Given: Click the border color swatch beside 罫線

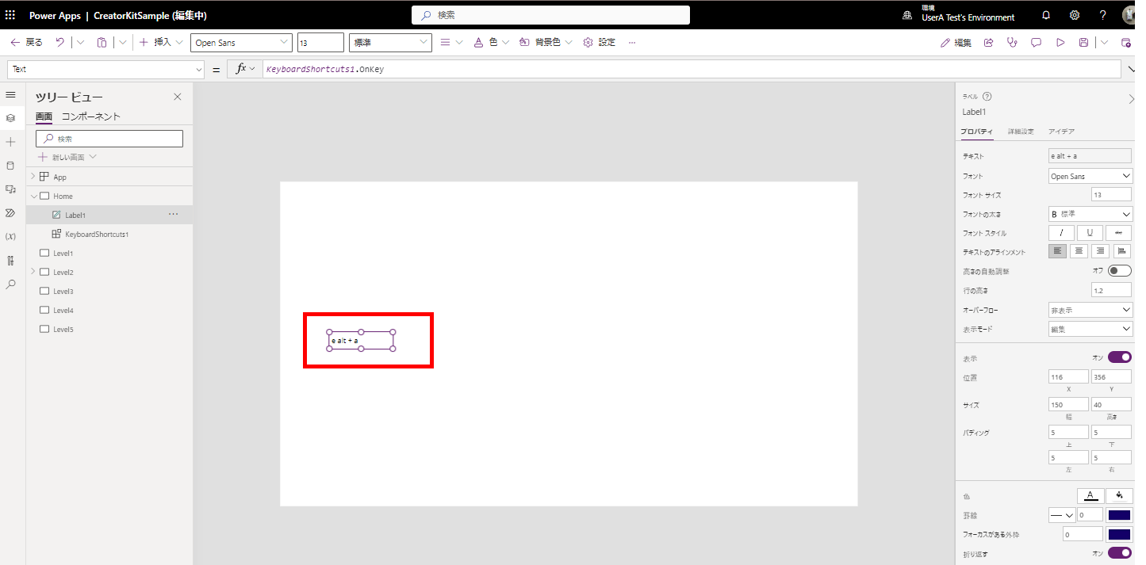Looking at the screenshot, I should point(1119,515).
